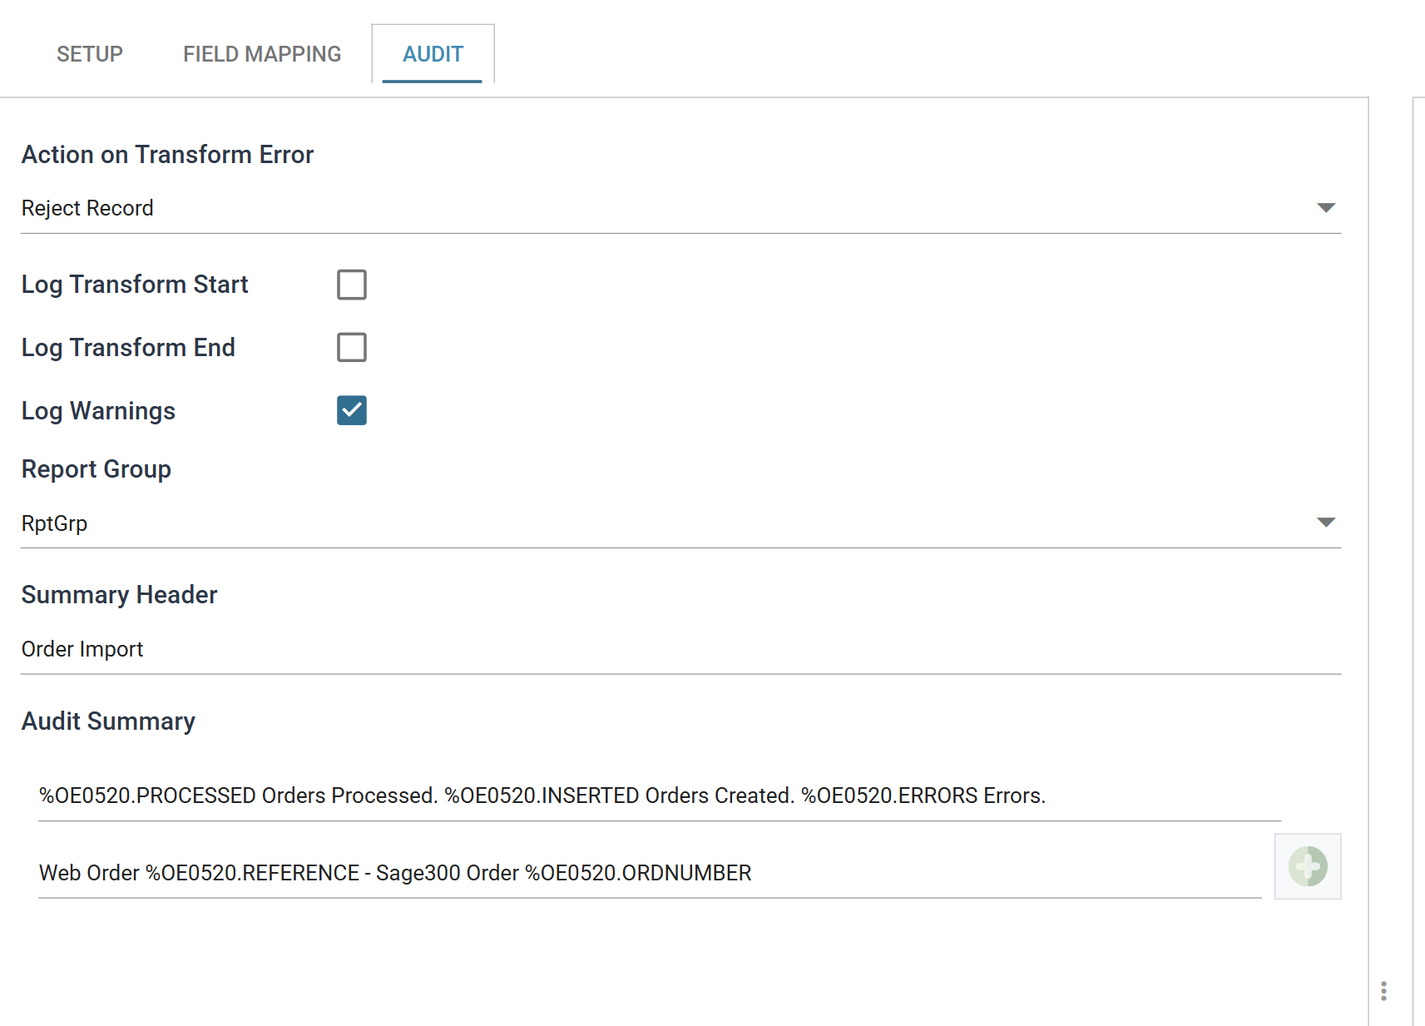Enable Log Transform Start checkbox
Screen dimensions: 1425x1026
pos(352,285)
